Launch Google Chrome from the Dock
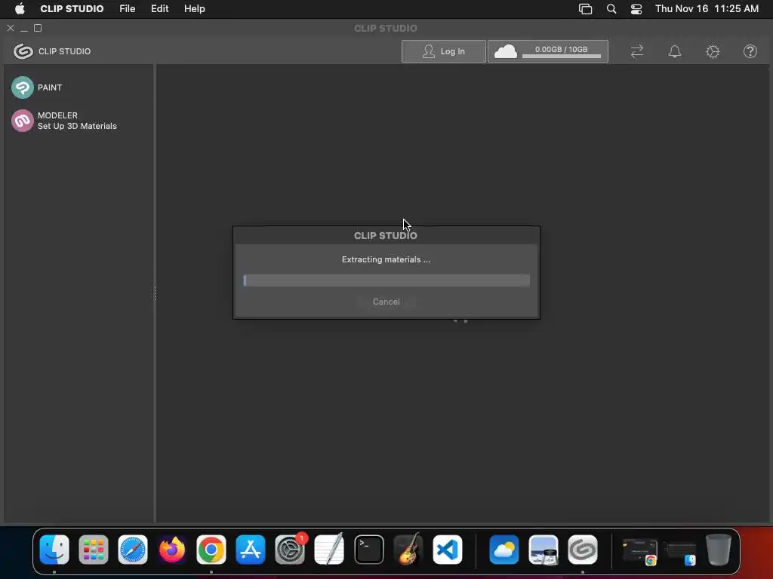773x579 pixels. coord(211,550)
